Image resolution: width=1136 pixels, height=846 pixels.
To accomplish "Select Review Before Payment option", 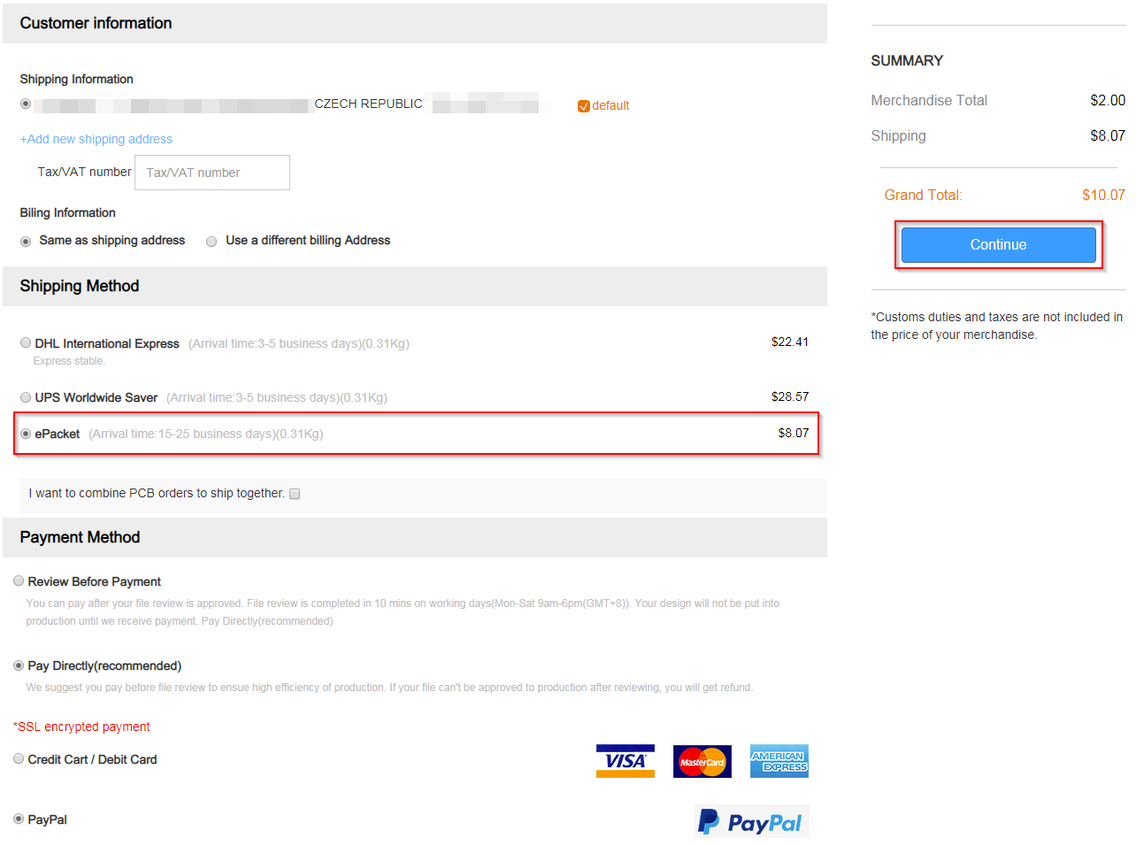I will [19, 581].
